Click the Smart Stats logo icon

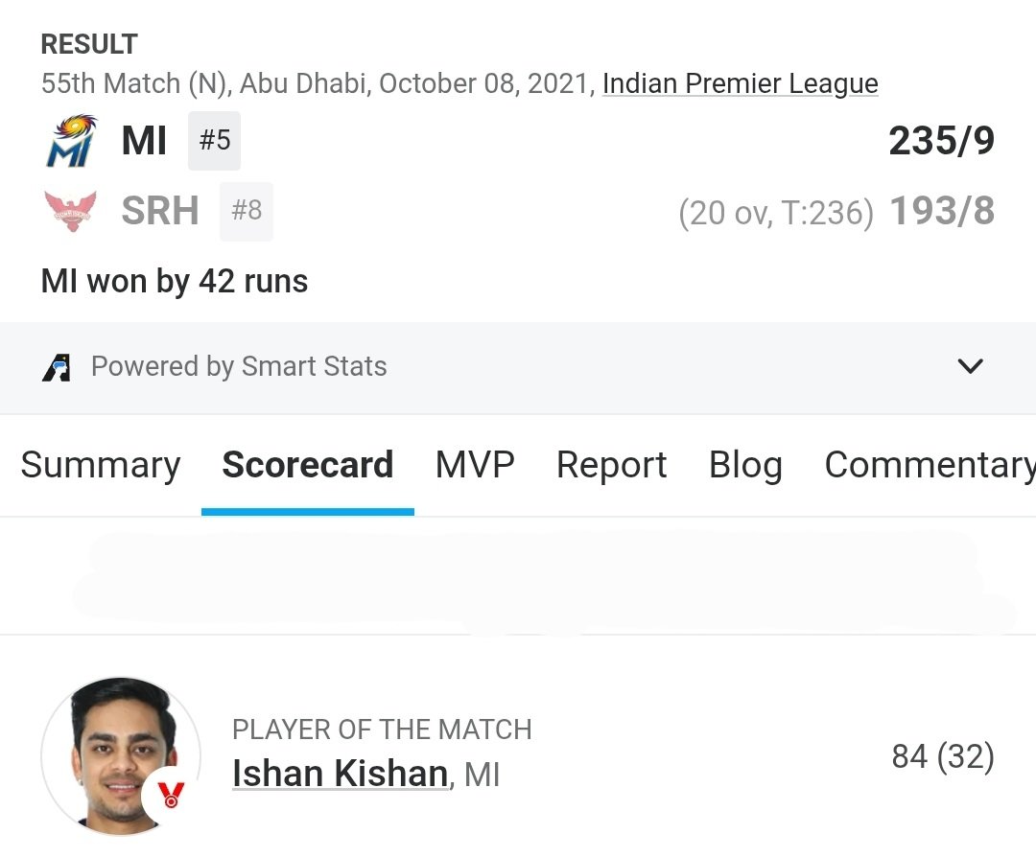[x=57, y=367]
